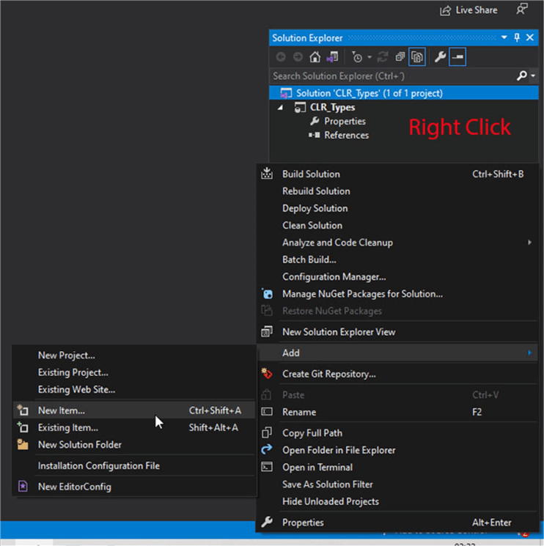Toggle Show All Files button
Viewport: 544px width, 546px height.
(417, 57)
